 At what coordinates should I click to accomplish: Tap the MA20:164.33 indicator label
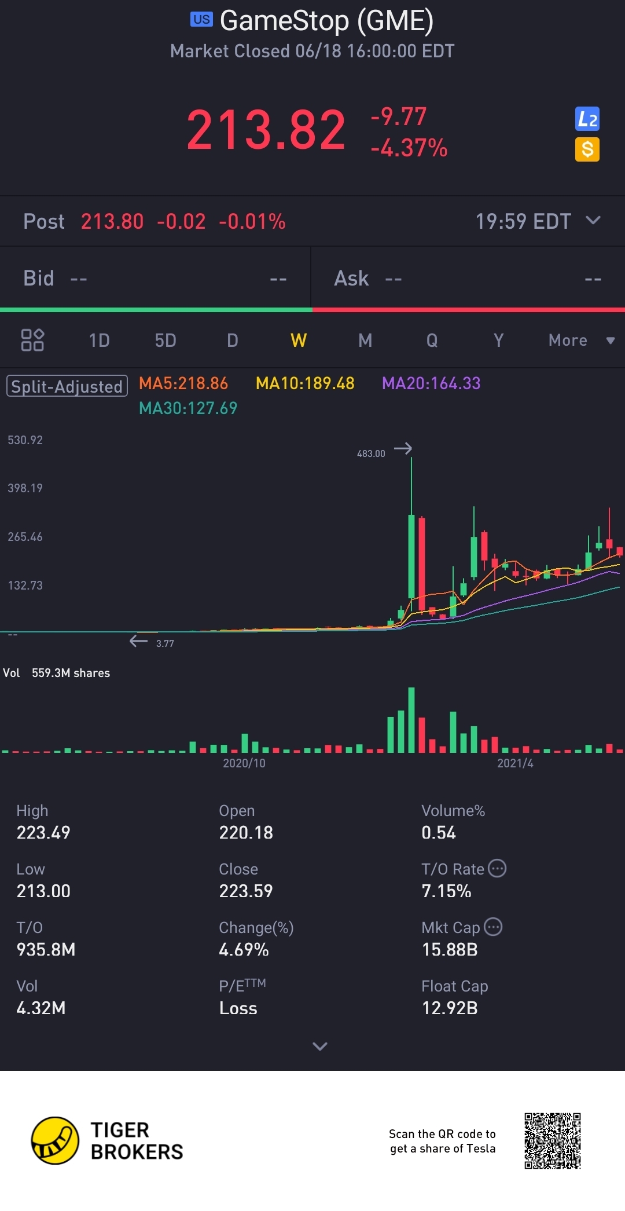[431, 383]
